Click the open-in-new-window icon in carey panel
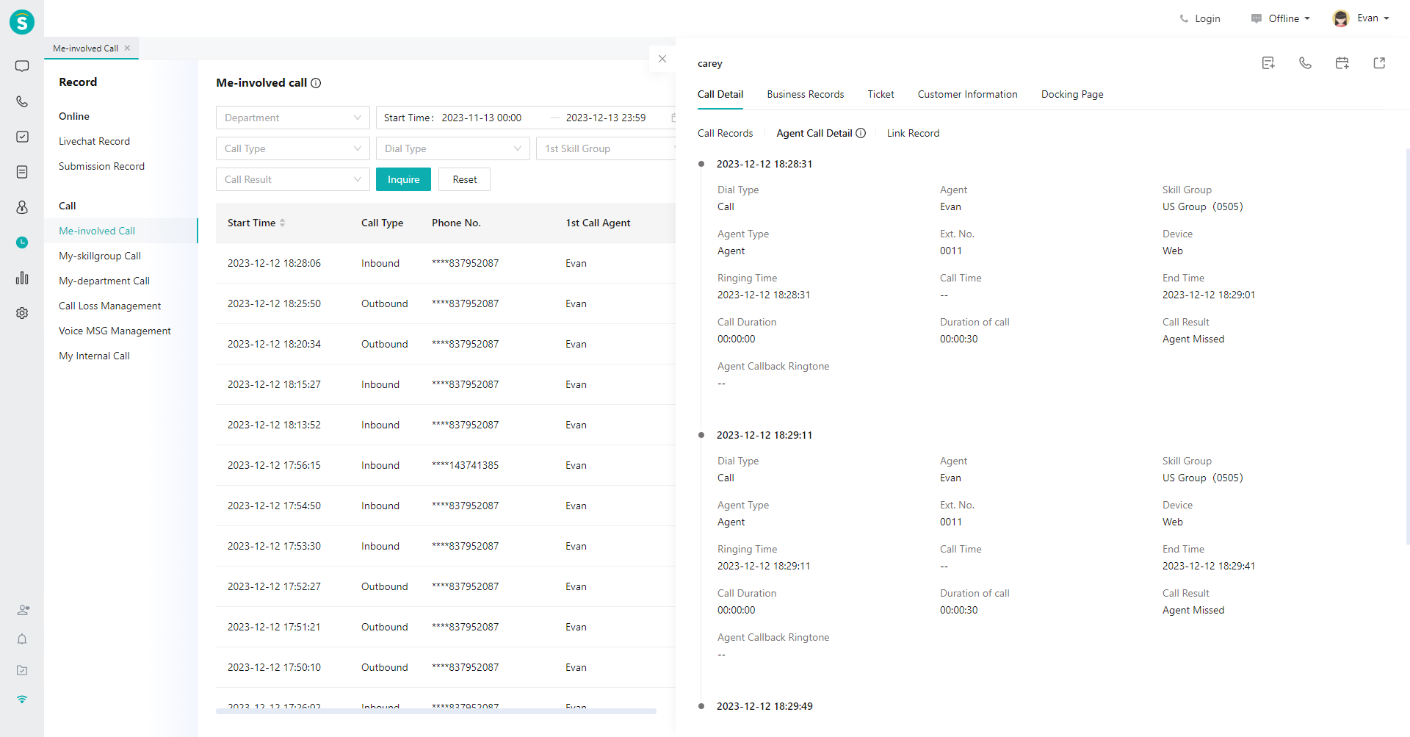The image size is (1410, 737). click(x=1379, y=63)
